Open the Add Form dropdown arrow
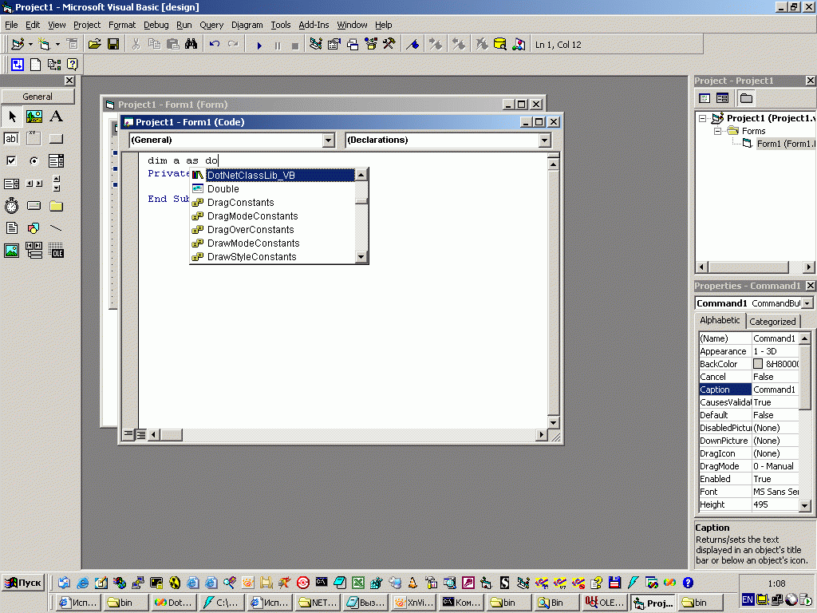817x613 pixels. (57, 45)
